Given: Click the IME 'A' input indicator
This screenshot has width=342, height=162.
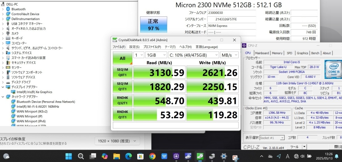Looking at the screenshot, I should [287, 156].
